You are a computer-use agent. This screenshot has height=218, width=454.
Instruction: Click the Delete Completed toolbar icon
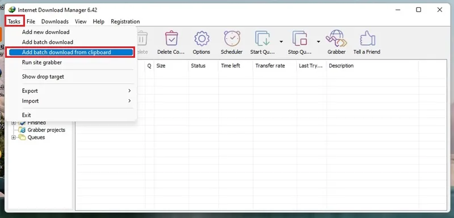(171, 39)
